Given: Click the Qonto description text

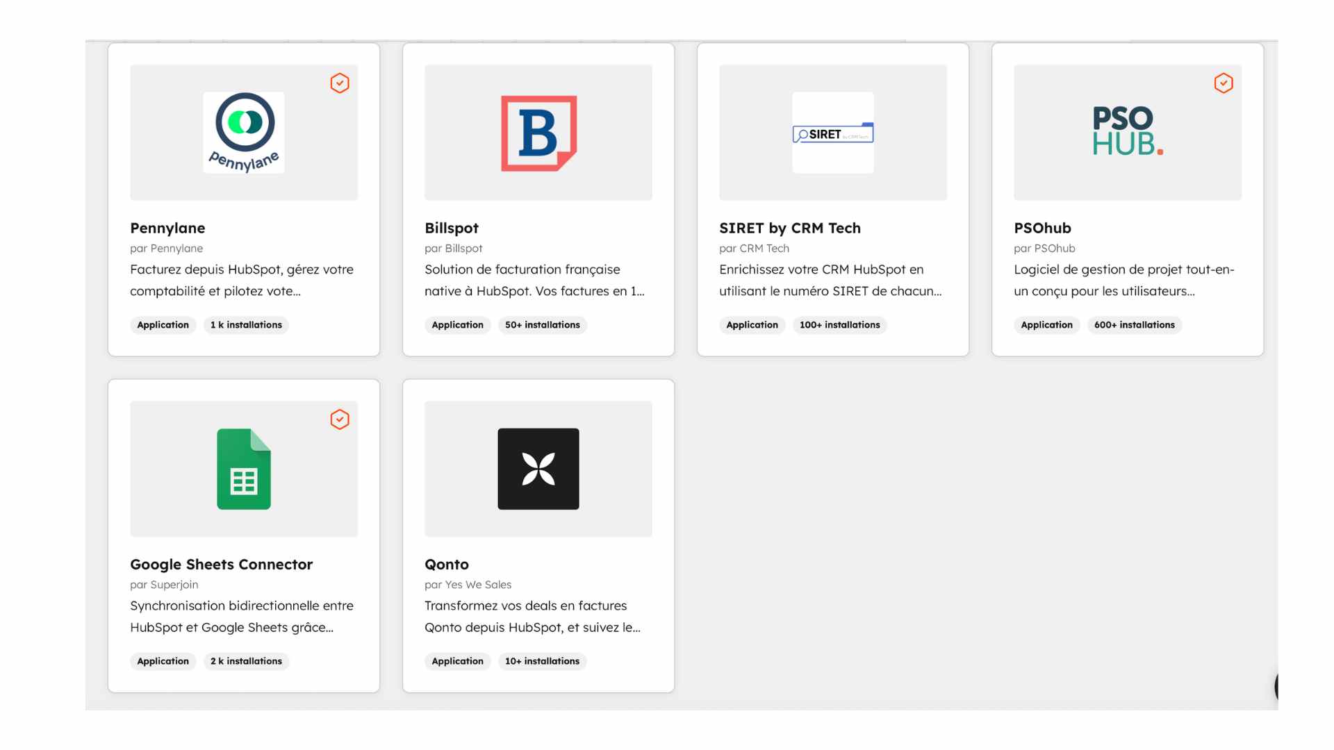Looking at the screenshot, I should [532, 617].
